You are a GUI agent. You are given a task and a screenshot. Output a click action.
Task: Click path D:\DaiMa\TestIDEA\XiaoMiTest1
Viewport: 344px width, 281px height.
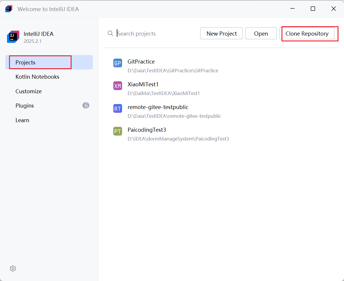coord(164,93)
